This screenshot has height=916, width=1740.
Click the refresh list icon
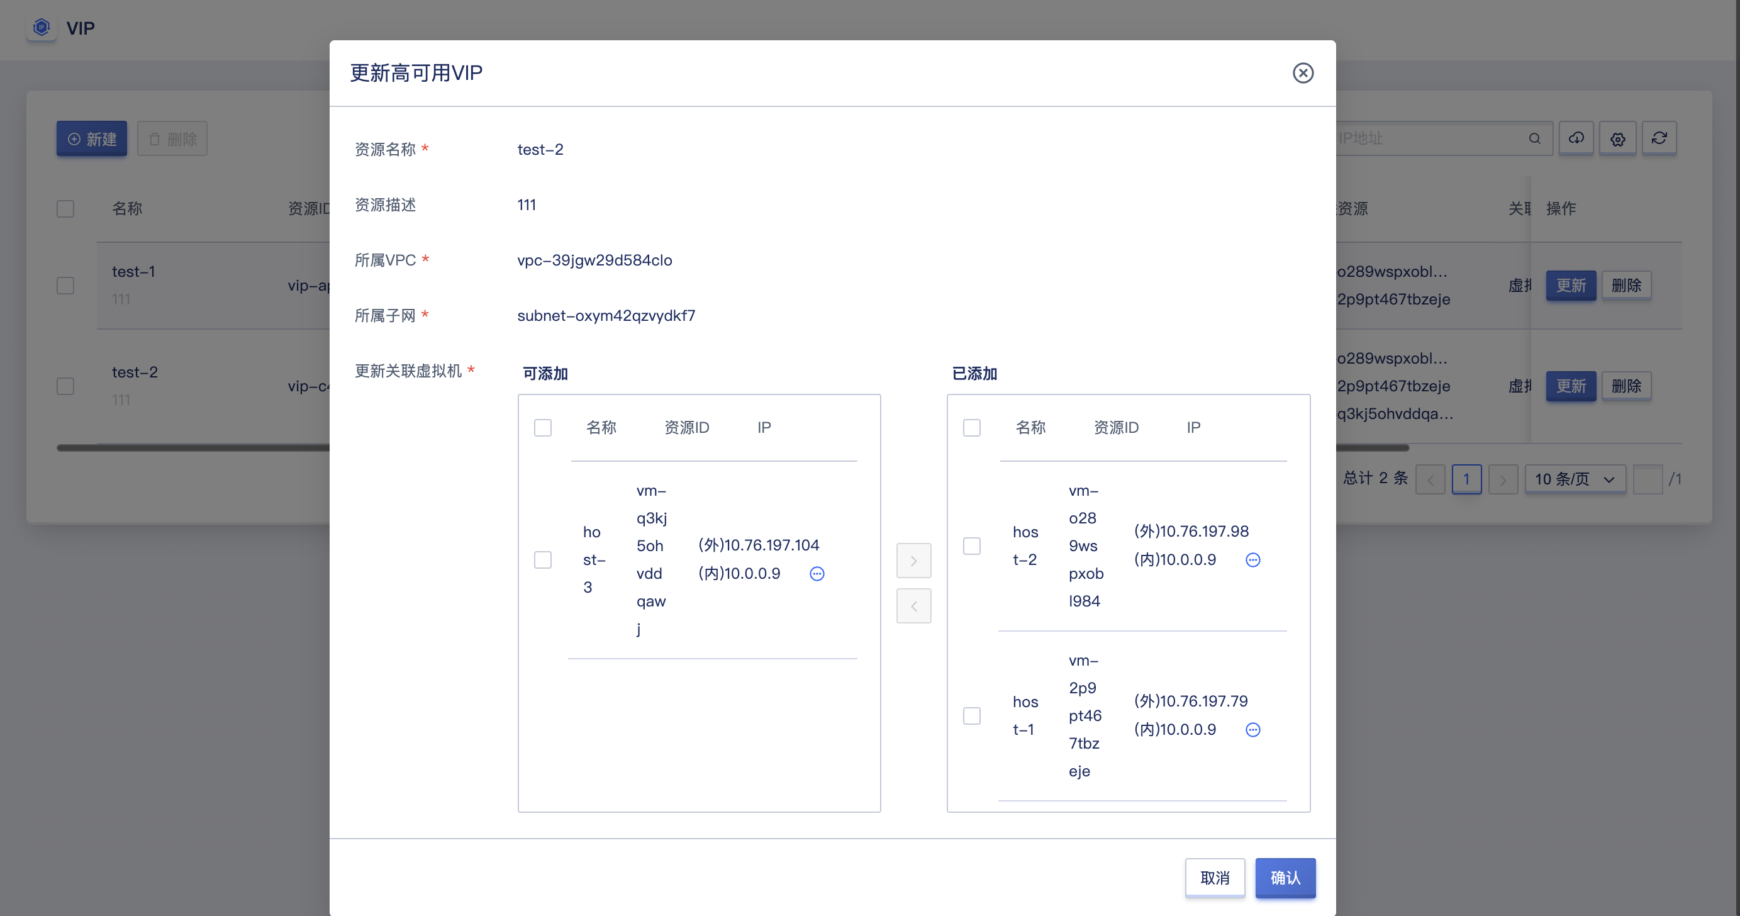(x=1660, y=138)
